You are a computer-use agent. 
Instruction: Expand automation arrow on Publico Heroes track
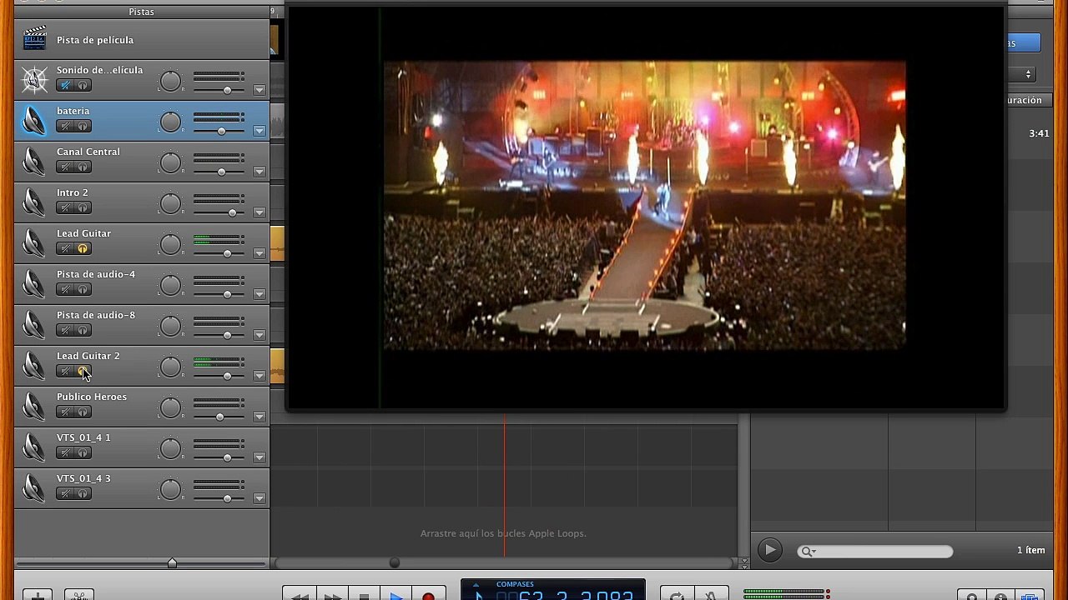(259, 417)
